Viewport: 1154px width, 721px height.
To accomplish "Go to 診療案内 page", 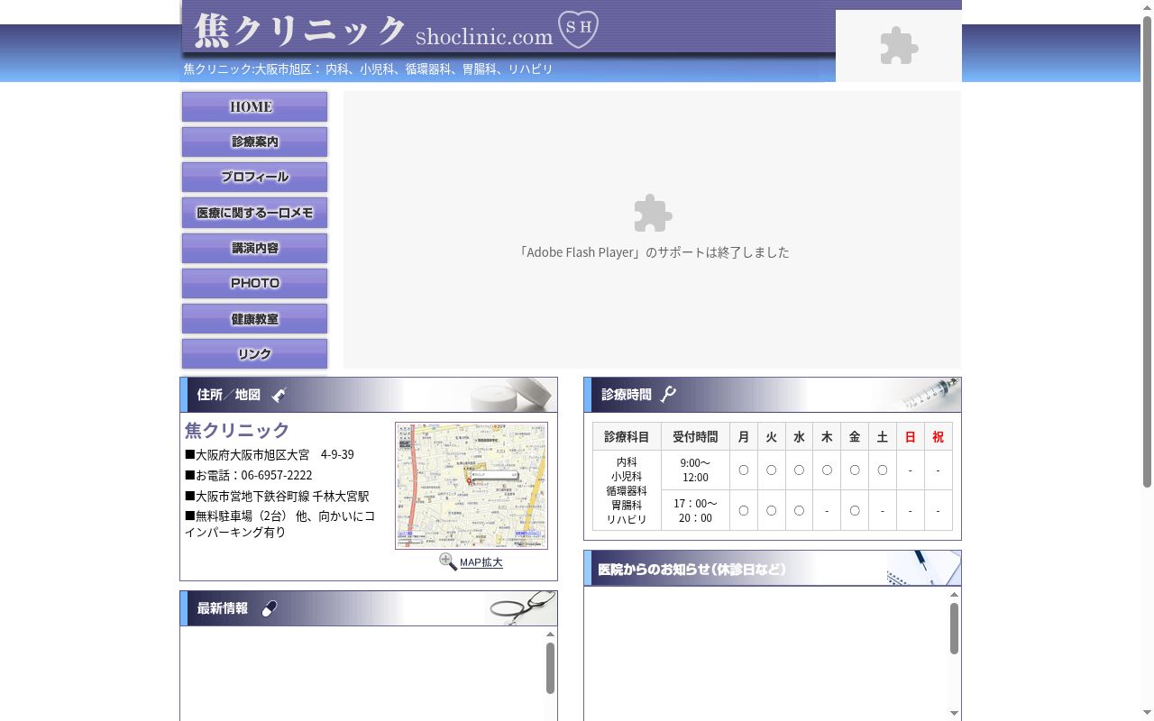I will coord(254,141).
